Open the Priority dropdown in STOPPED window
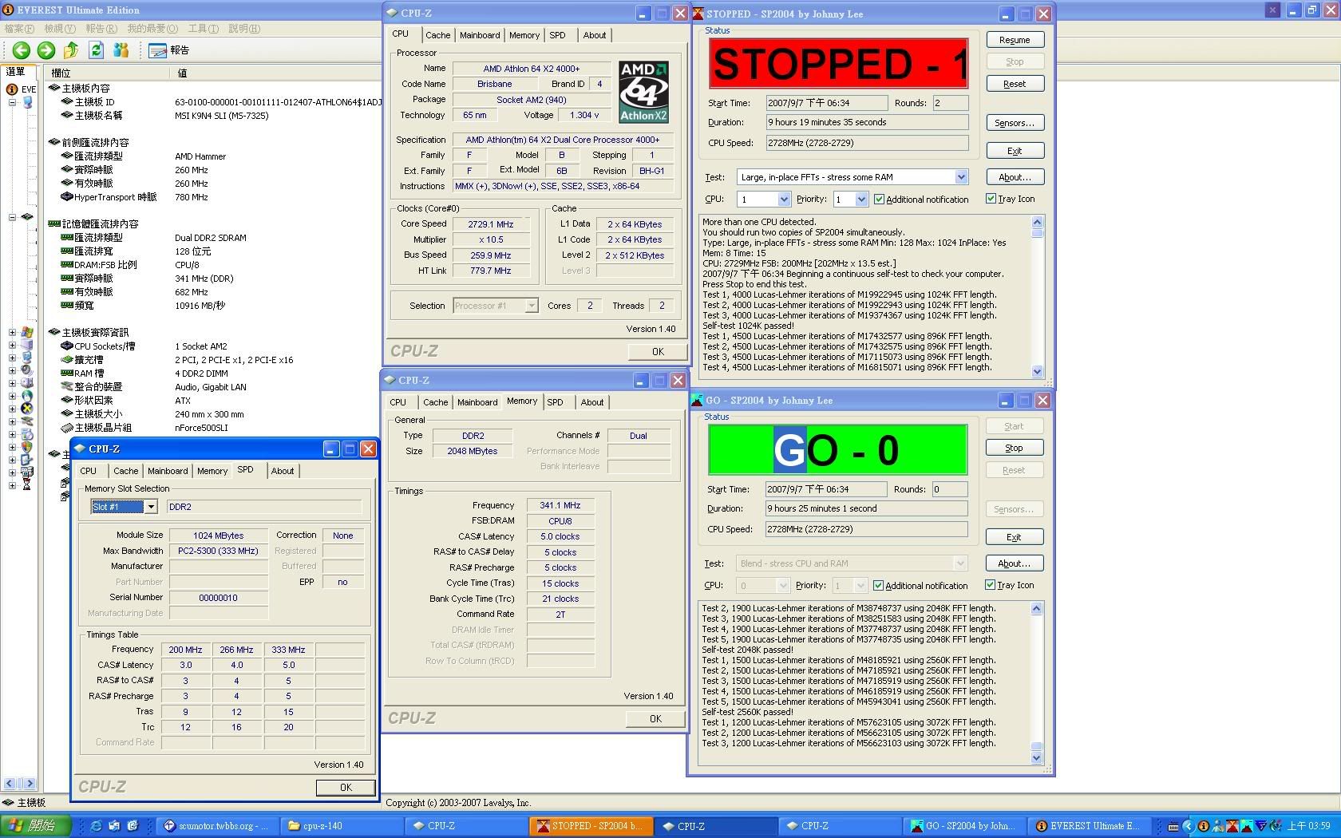The height and width of the screenshot is (838, 1341). tap(860, 200)
